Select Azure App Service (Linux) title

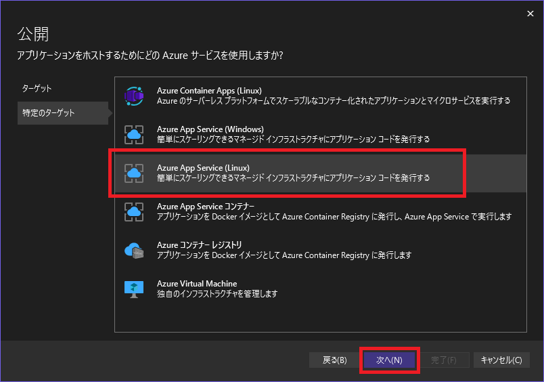(203, 168)
